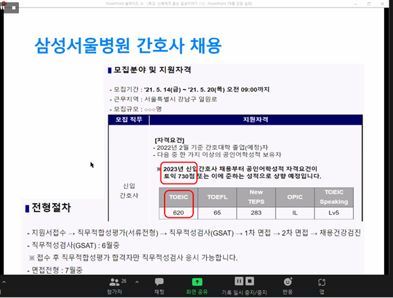Minimize the PowerPoint slide show window
The width and height of the screenshot is (393, 298).
pos(356,4)
